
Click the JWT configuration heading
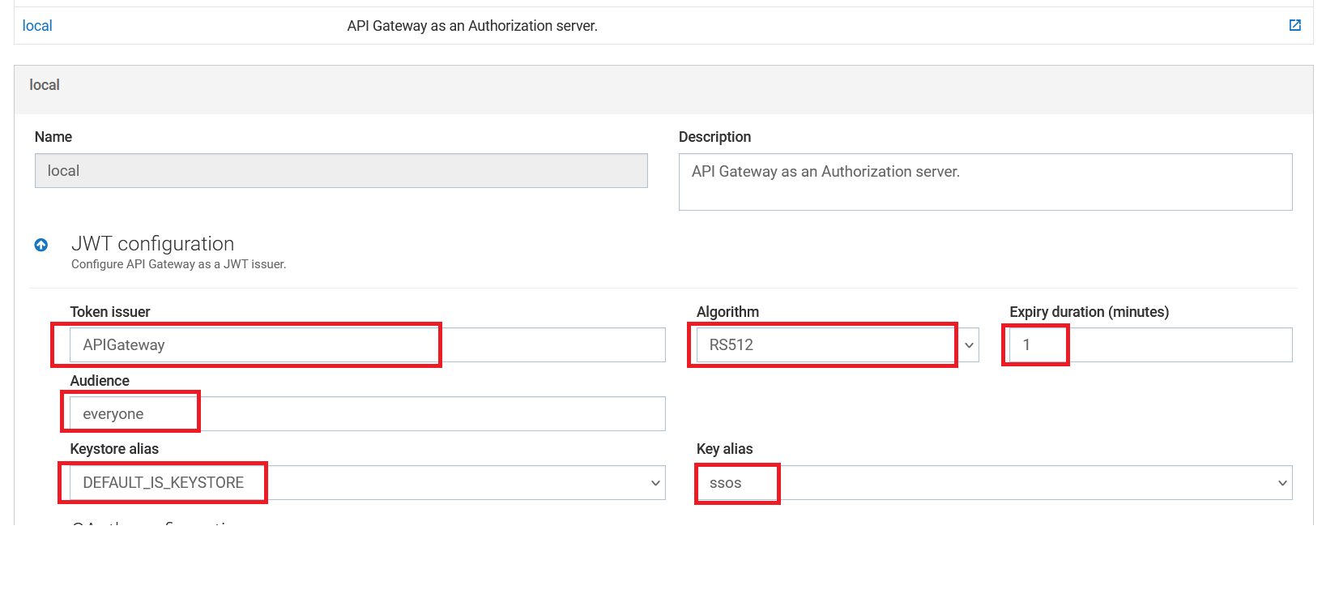click(x=152, y=244)
